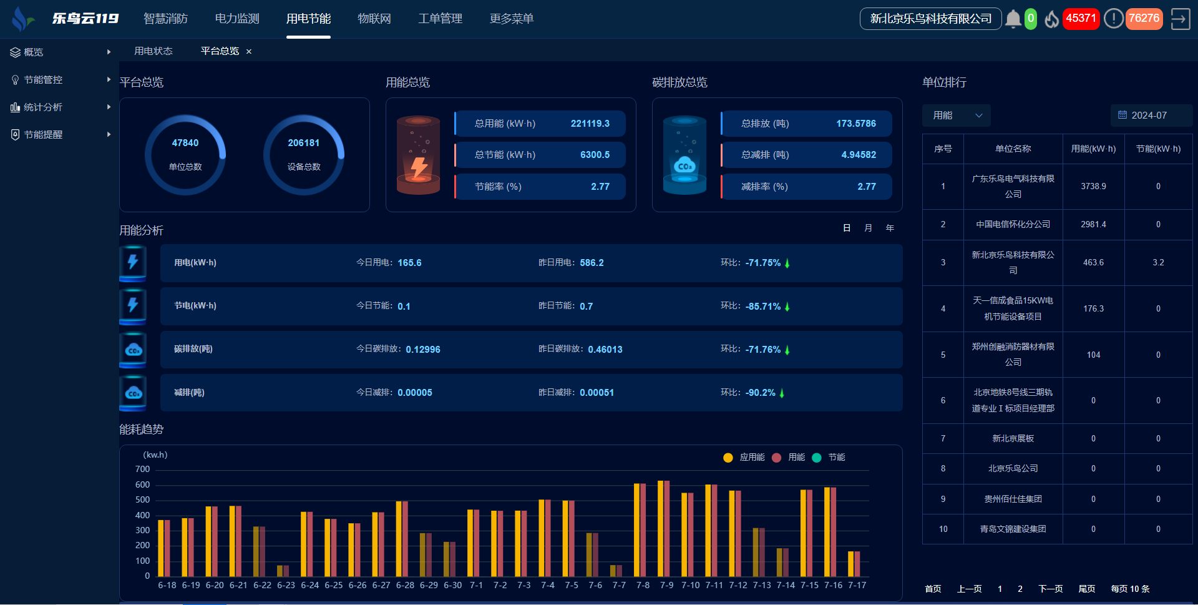Expand the 节能管控 sidebar menu
Image resolution: width=1198 pixels, height=605 pixels.
[x=60, y=80]
